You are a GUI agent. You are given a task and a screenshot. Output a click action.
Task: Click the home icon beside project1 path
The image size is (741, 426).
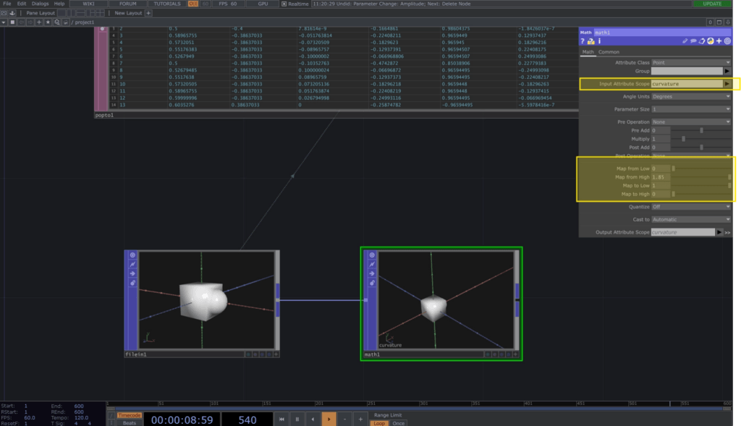click(66, 22)
